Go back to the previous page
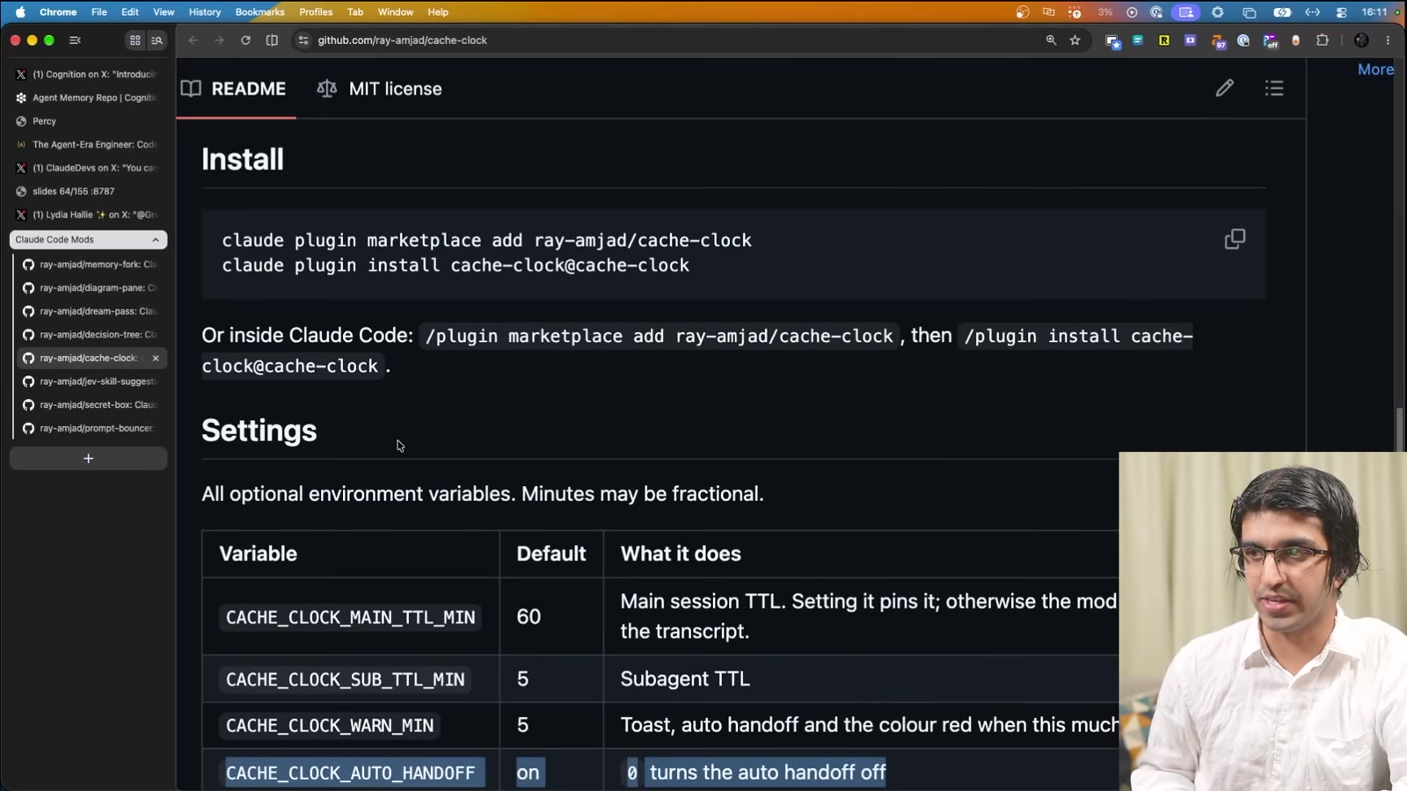 click(x=193, y=40)
